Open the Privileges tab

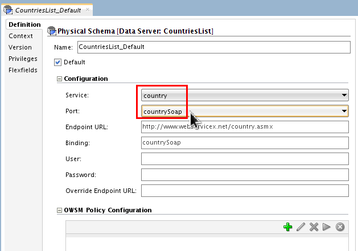tap(23, 59)
